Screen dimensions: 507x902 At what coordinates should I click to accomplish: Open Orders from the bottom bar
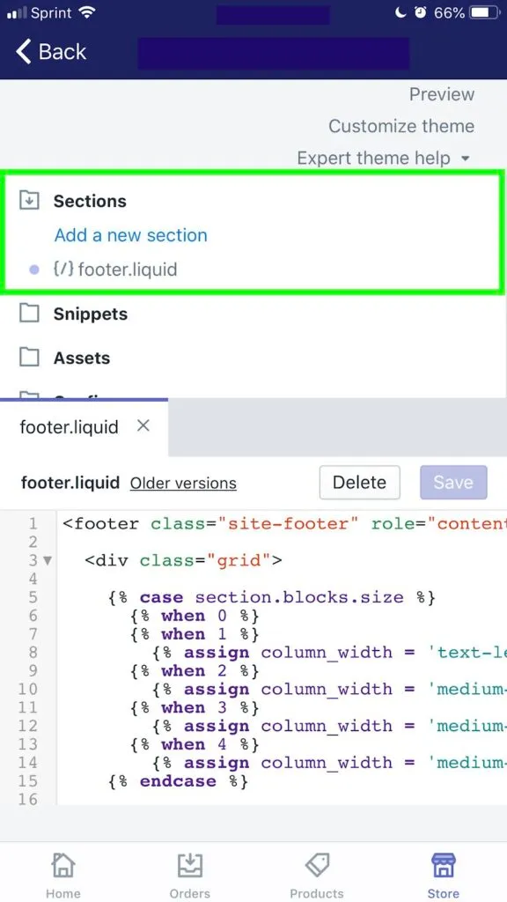(189, 866)
